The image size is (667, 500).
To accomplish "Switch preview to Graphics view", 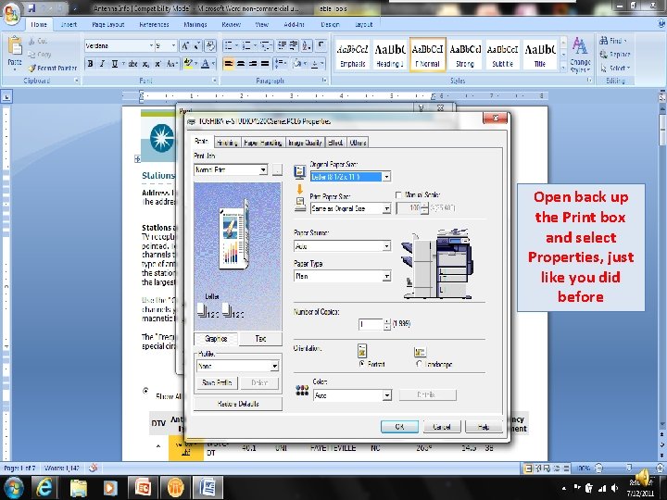I will 216,339.
